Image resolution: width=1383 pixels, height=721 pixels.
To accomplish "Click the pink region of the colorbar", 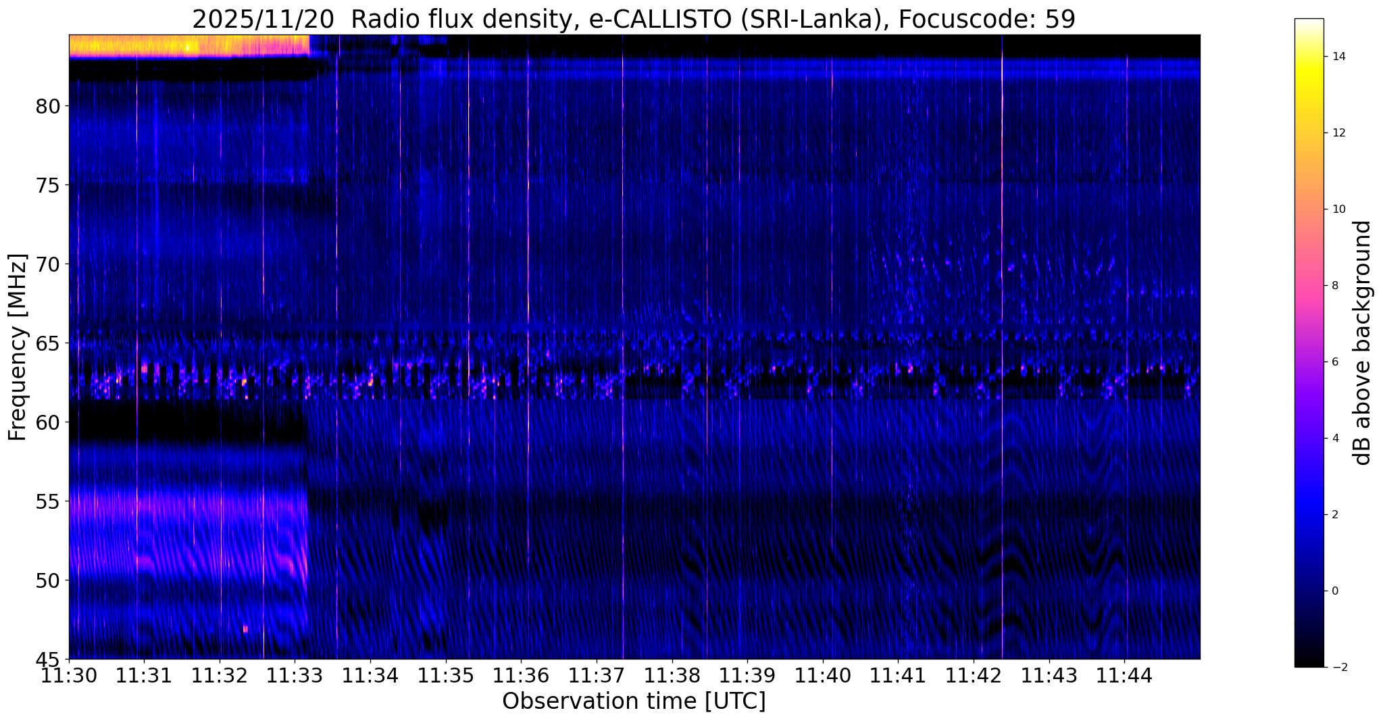I will click(1309, 286).
